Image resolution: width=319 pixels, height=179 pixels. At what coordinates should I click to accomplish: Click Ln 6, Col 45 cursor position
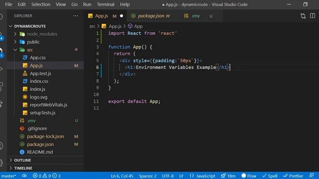pyautogui.click(x=122, y=176)
